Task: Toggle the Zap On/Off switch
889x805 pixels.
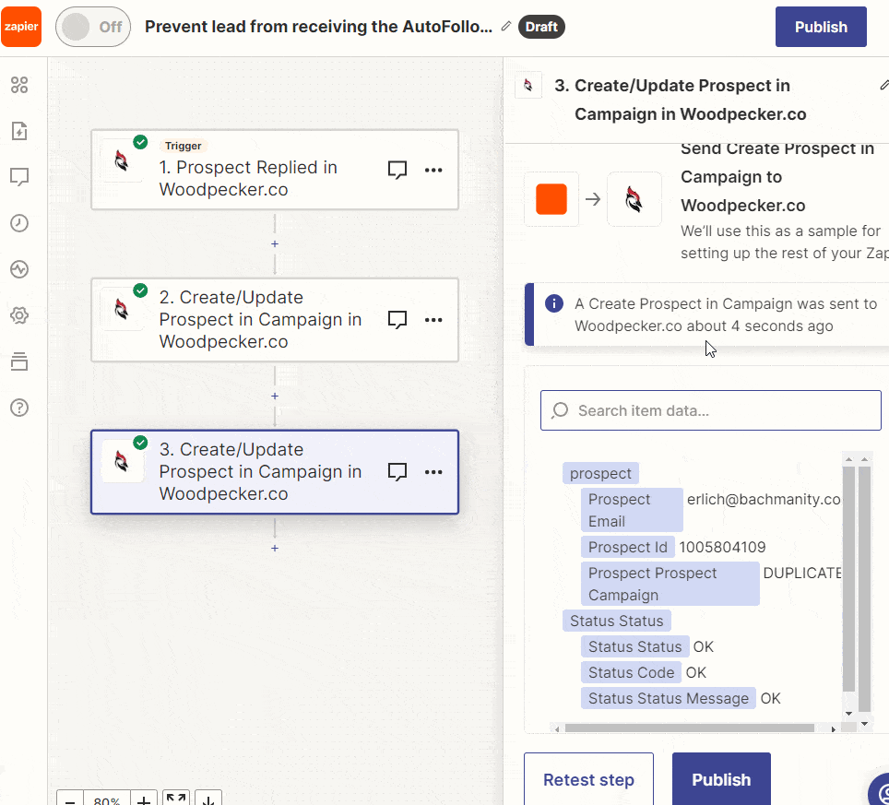Action: tap(93, 27)
